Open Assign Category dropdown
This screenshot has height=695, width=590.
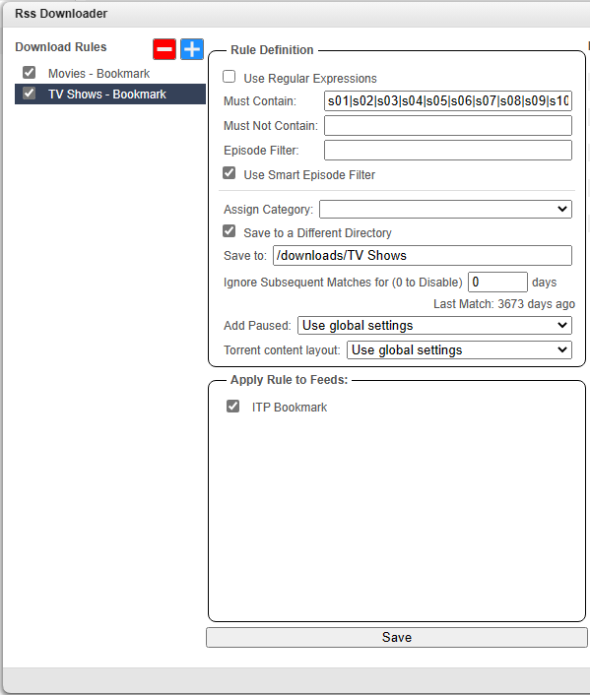coord(445,210)
